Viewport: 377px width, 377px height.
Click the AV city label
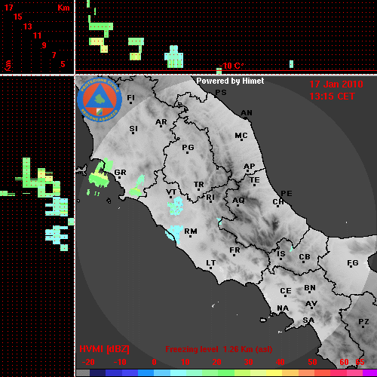point(311,304)
